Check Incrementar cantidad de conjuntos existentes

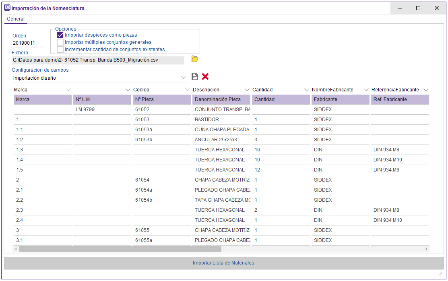click(60, 50)
